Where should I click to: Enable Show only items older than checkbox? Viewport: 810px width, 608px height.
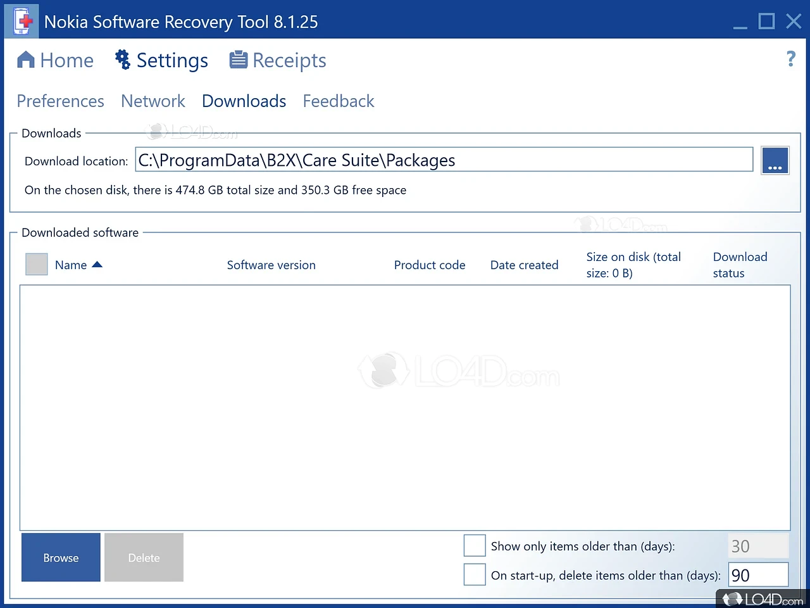pyautogui.click(x=475, y=545)
